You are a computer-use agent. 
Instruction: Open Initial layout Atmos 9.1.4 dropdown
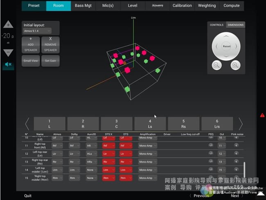(37, 31)
